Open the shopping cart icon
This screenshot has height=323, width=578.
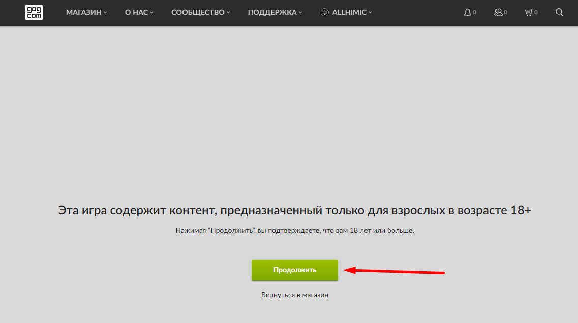[529, 13]
